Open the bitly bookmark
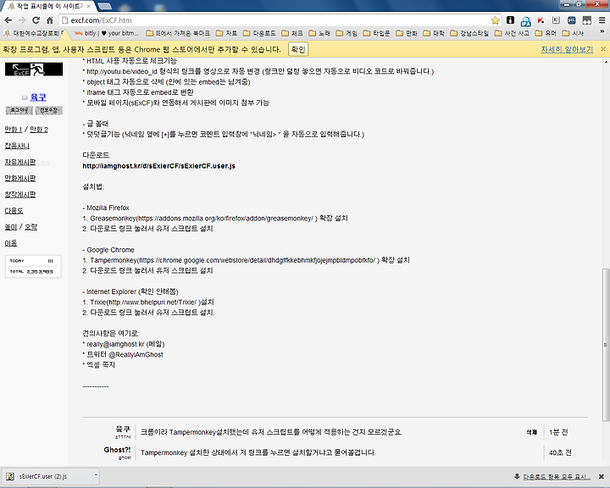The image size is (610, 488). pyautogui.click(x=106, y=33)
